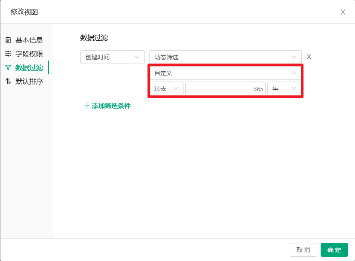Open the 基本信息 section
This screenshot has height=261, width=355.
29,40
